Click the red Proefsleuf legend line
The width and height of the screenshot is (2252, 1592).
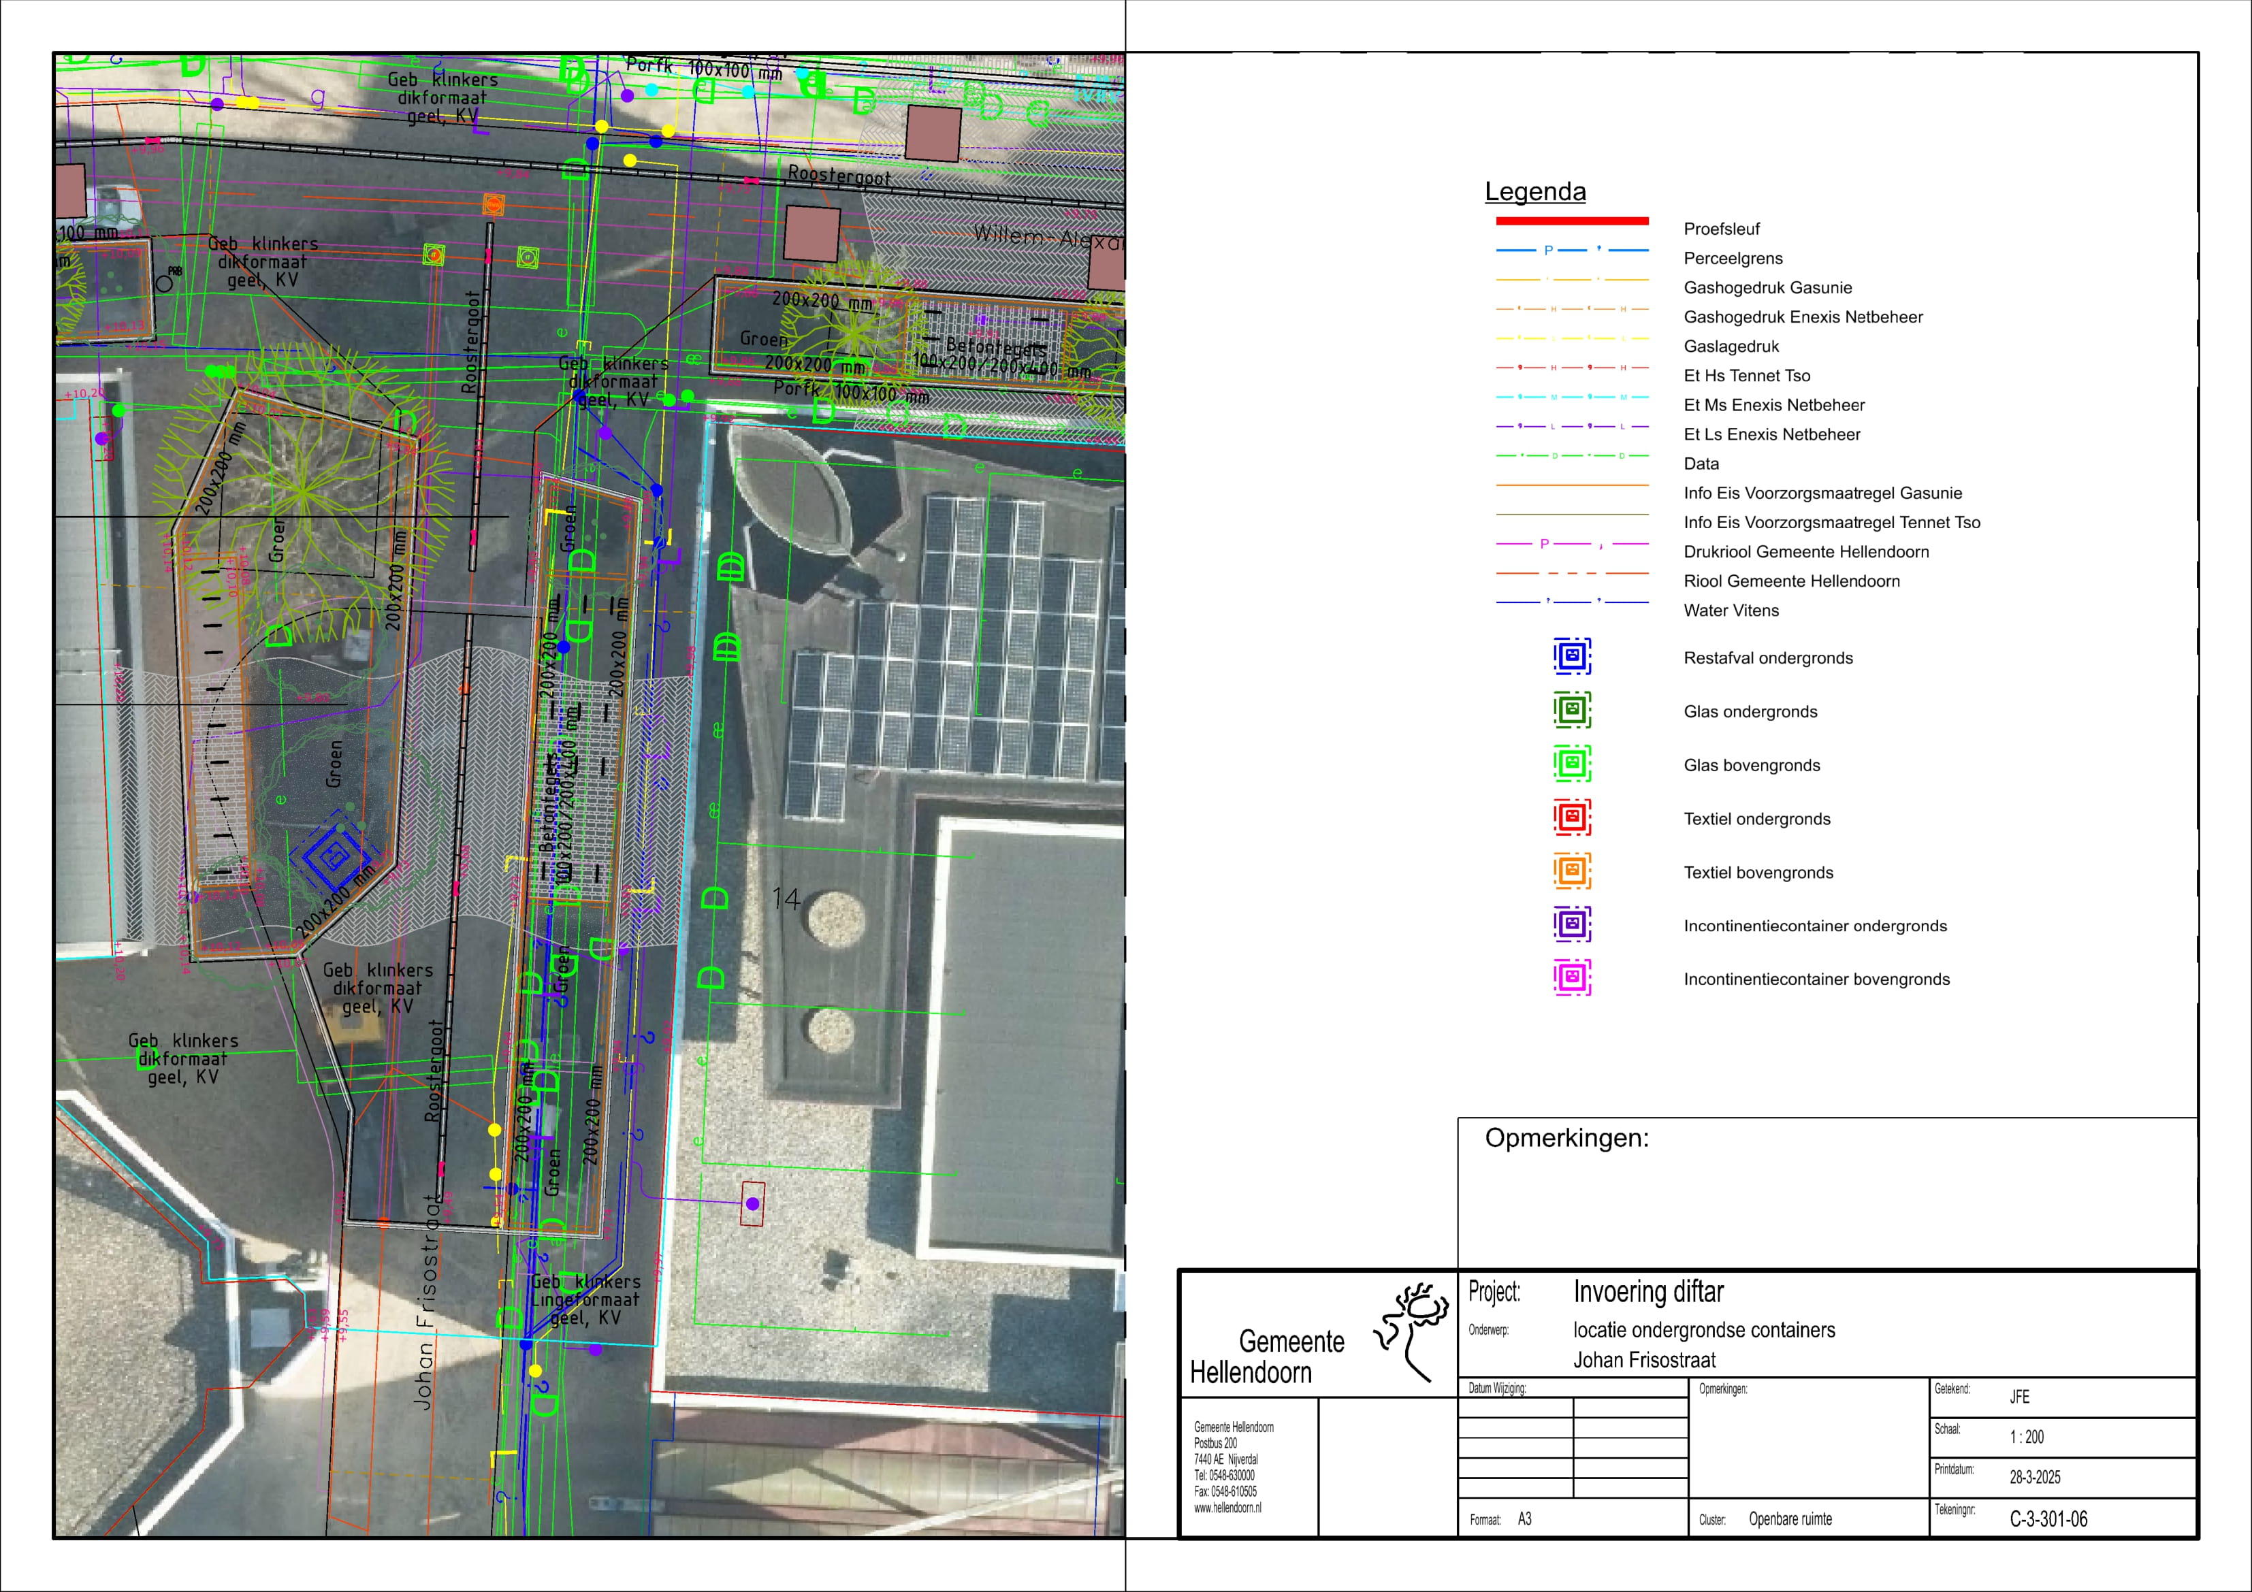1571,221
